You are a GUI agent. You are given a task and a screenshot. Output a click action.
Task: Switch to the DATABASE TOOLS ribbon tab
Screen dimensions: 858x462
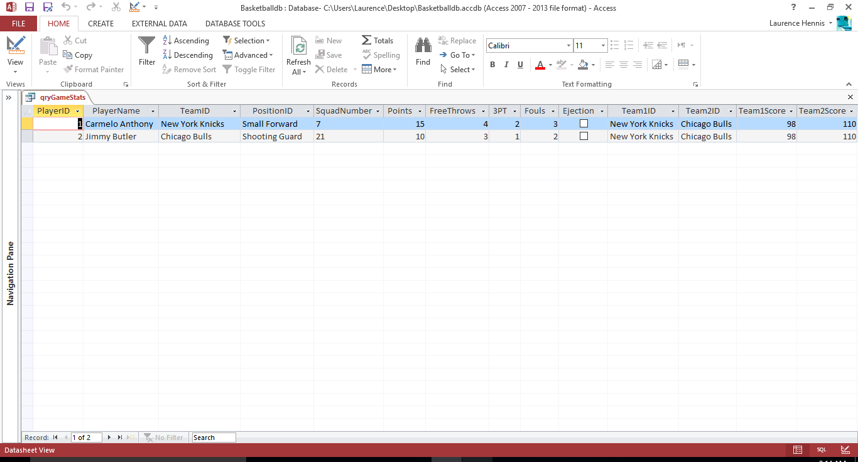pyautogui.click(x=236, y=24)
